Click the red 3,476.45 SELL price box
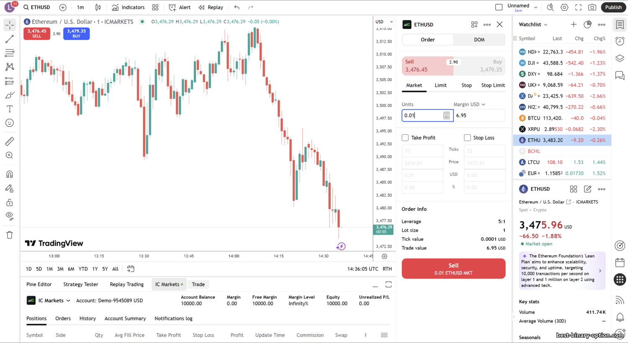This screenshot has width=628, height=343. pos(37,33)
